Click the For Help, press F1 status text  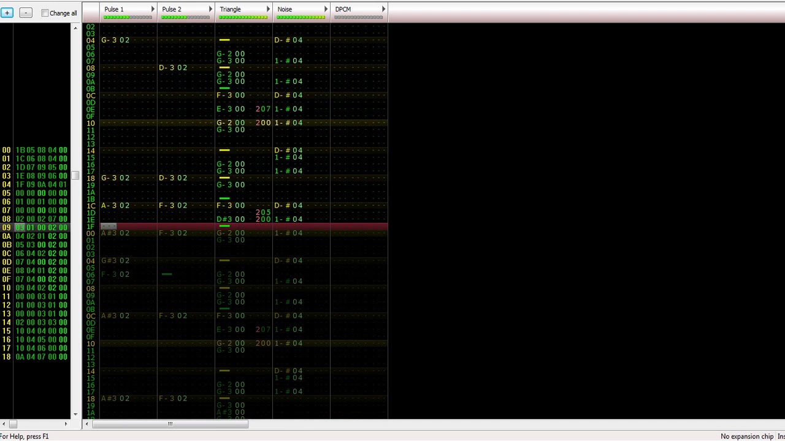click(x=25, y=436)
